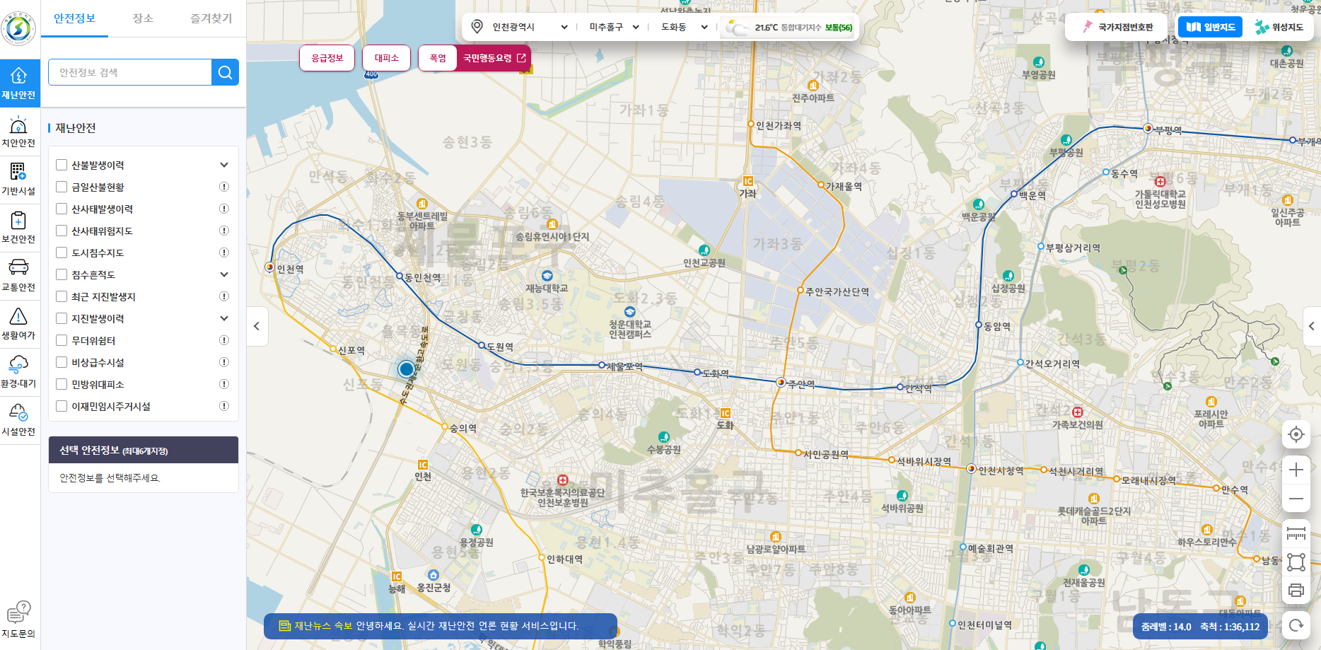
Task: Click the 응급정보 button
Action: [x=327, y=58]
